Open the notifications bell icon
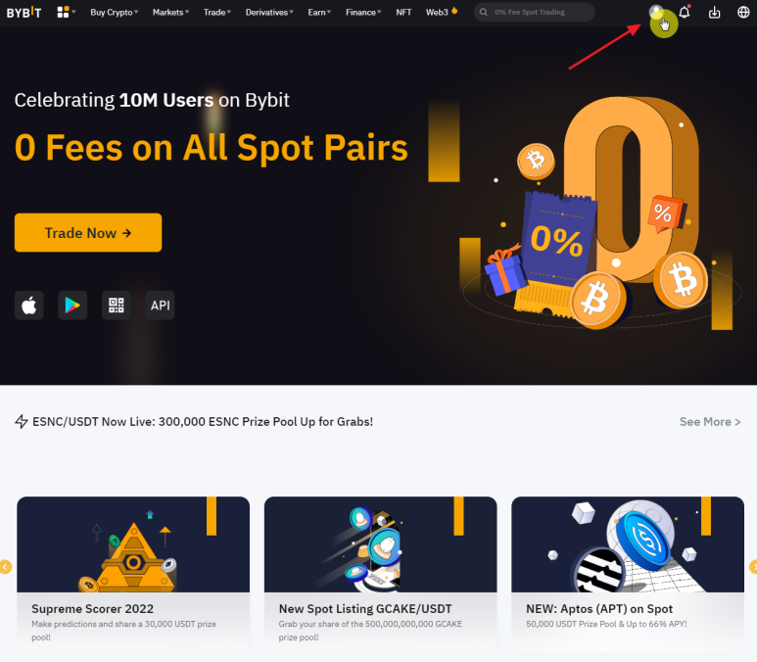Viewport: 757px width, 662px height. 685,12
